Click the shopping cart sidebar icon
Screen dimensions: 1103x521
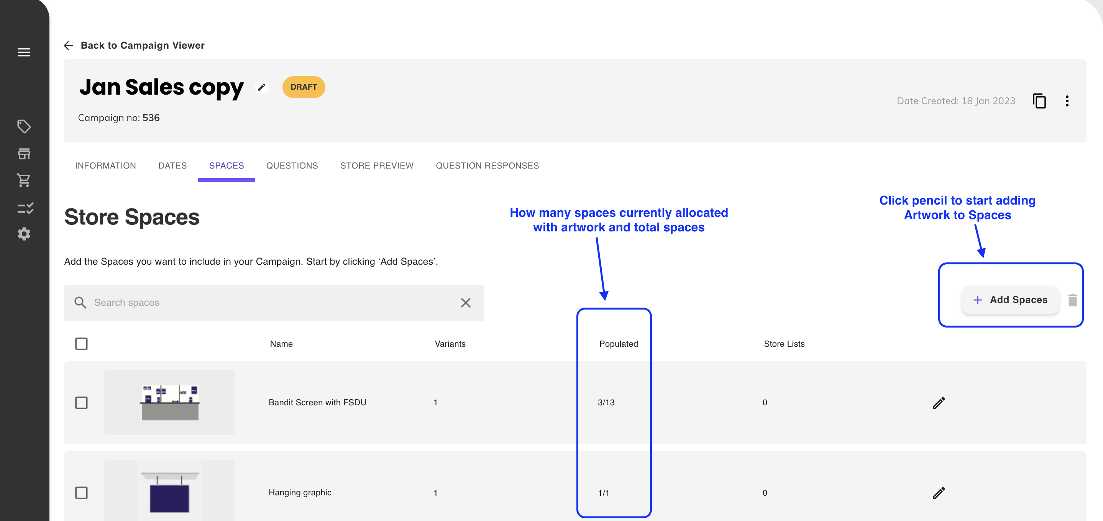pos(24,180)
